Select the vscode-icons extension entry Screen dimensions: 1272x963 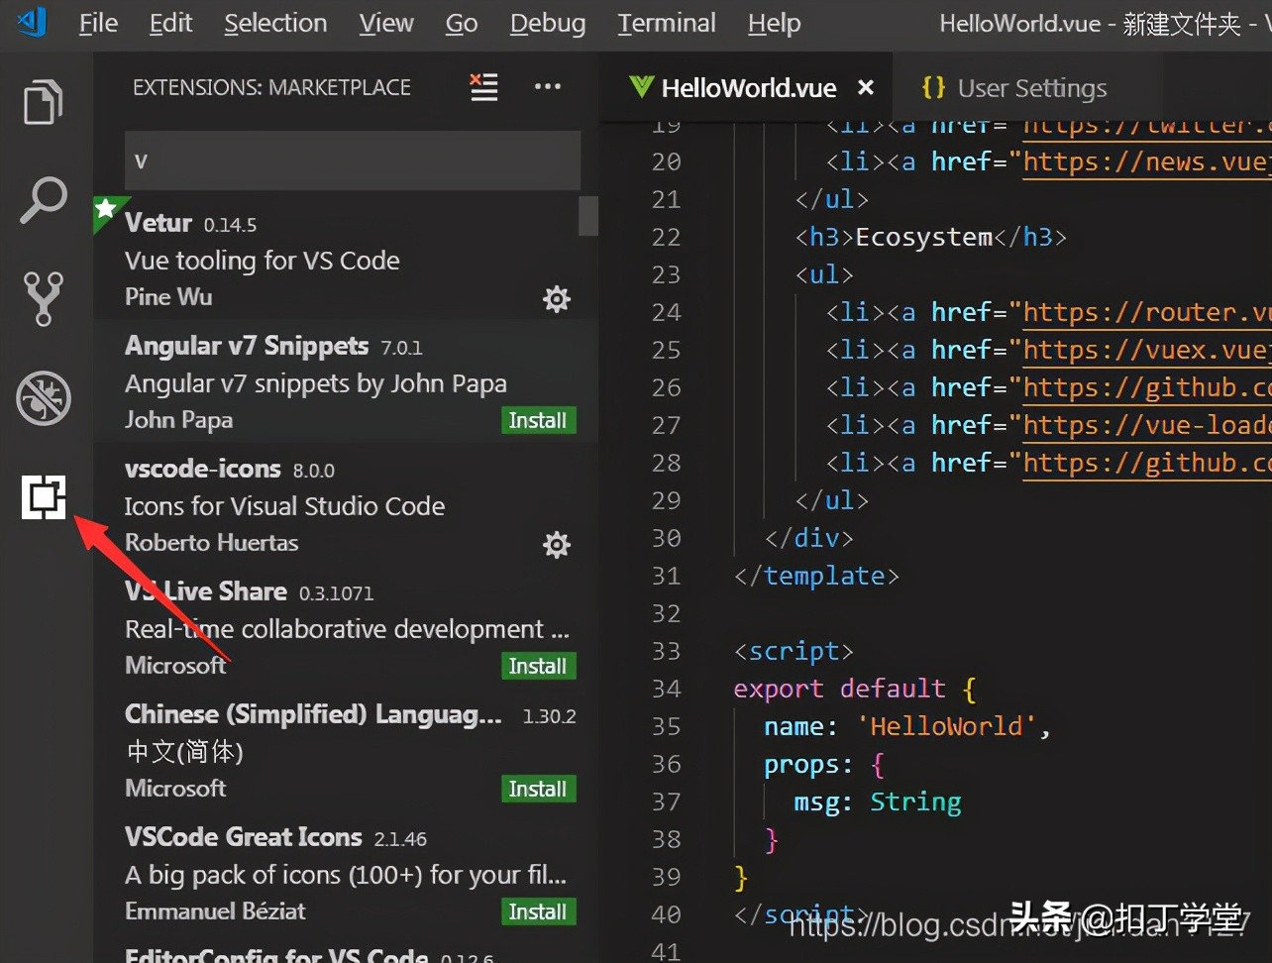(x=346, y=504)
